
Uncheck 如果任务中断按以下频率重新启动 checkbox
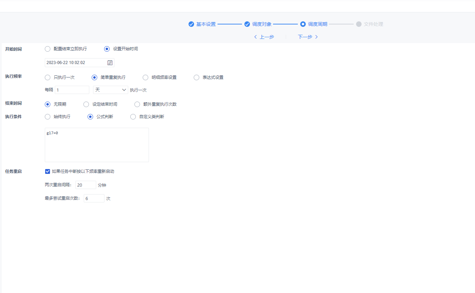coord(48,171)
